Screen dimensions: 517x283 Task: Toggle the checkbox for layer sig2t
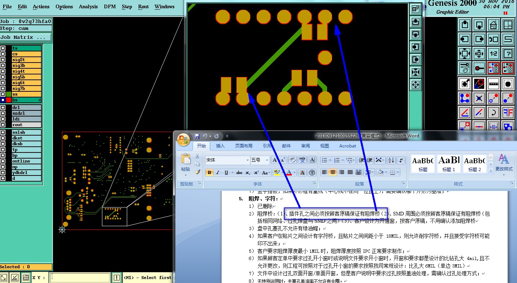tap(3, 60)
